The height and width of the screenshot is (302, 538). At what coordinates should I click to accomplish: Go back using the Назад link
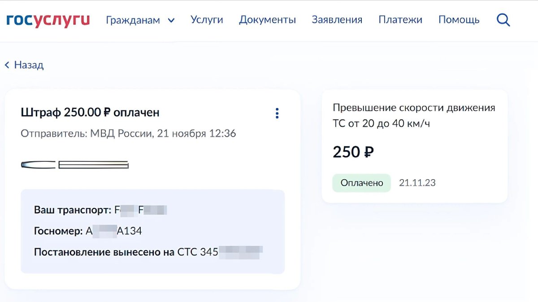(x=25, y=65)
